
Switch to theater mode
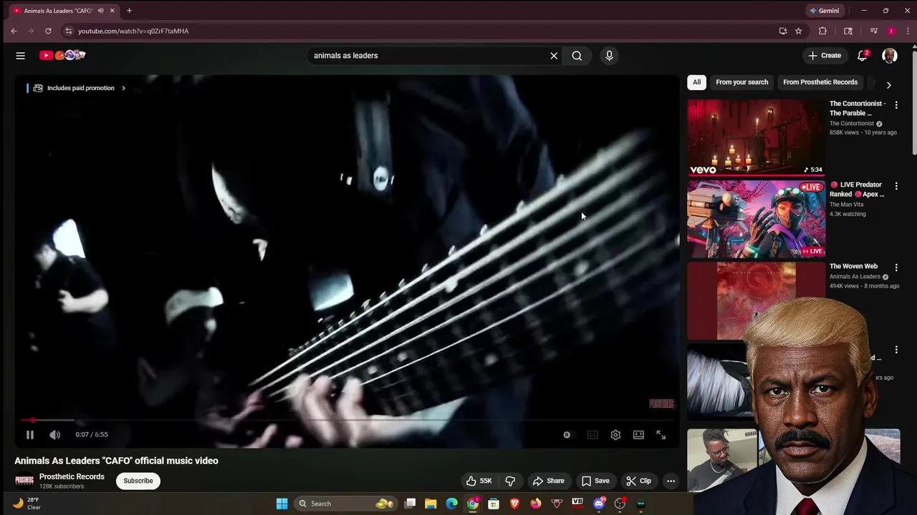pos(638,435)
